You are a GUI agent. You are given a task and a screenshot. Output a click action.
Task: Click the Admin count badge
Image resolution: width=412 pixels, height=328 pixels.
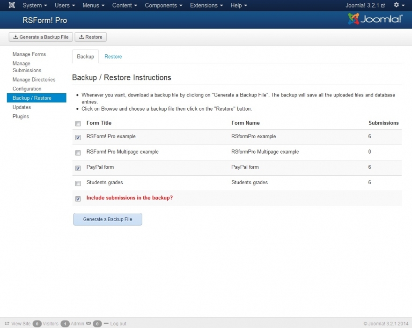[65, 323]
